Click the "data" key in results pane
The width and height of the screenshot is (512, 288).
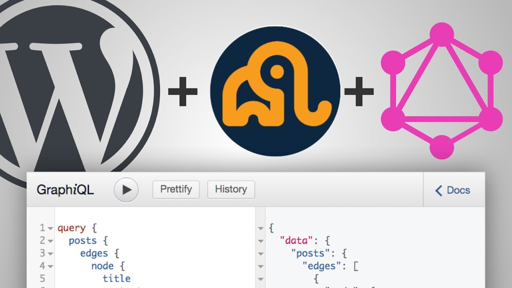pos(296,241)
